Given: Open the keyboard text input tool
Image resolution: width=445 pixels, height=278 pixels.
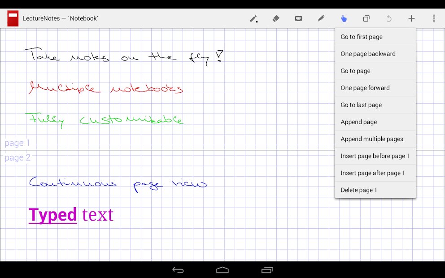Looking at the screenshot, I should 298,18.
